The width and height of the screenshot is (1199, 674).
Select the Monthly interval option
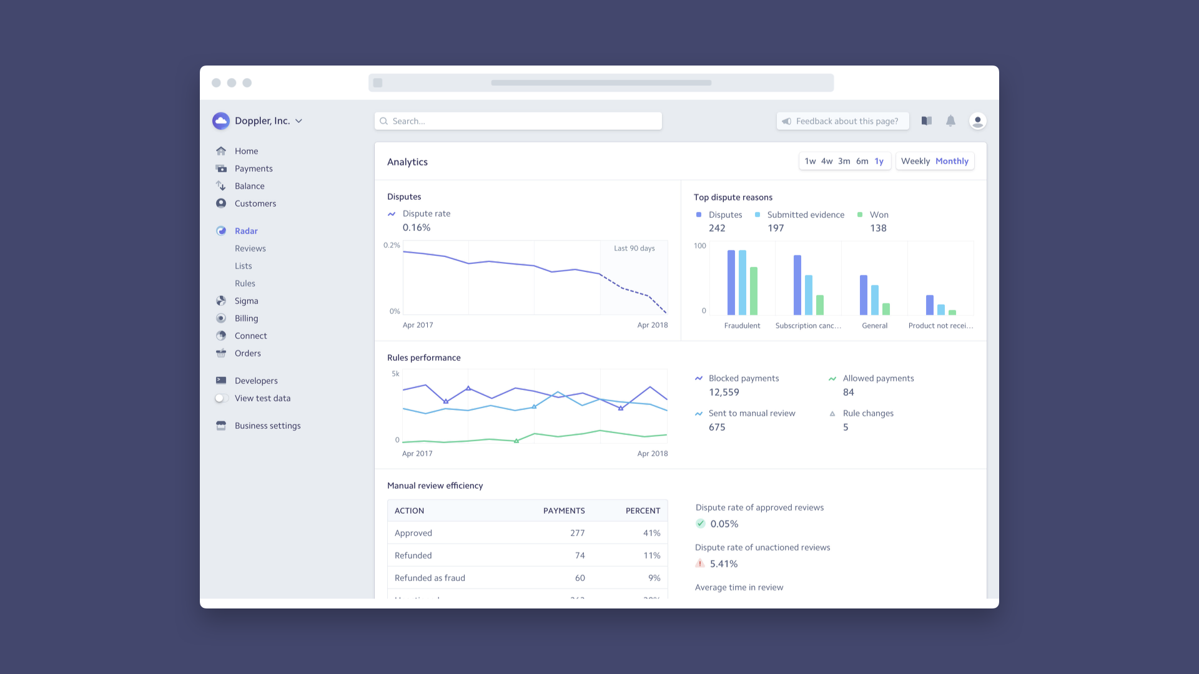[x=952, y=161]
